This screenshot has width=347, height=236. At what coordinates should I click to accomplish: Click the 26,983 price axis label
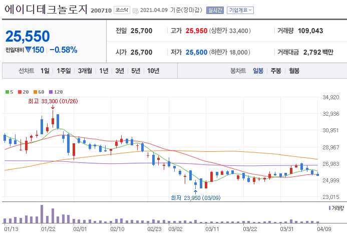(330, 164)
